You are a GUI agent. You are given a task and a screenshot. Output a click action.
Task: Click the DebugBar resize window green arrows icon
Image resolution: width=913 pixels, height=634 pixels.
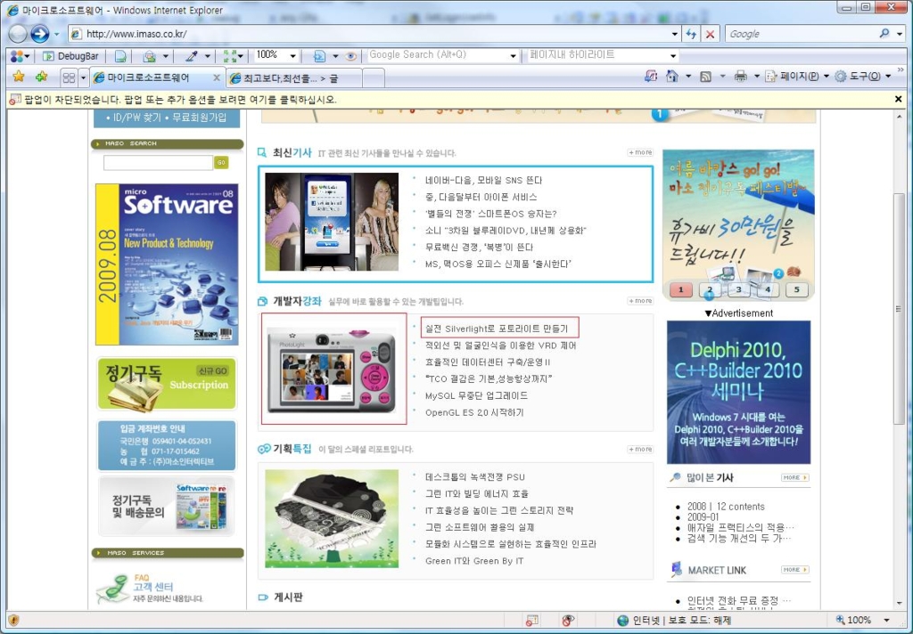tap(230, 56)
